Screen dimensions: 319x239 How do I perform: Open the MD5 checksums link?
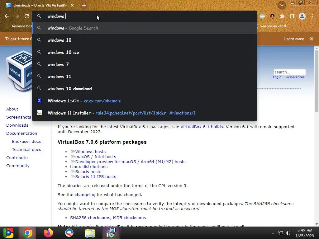coord(129,218)
